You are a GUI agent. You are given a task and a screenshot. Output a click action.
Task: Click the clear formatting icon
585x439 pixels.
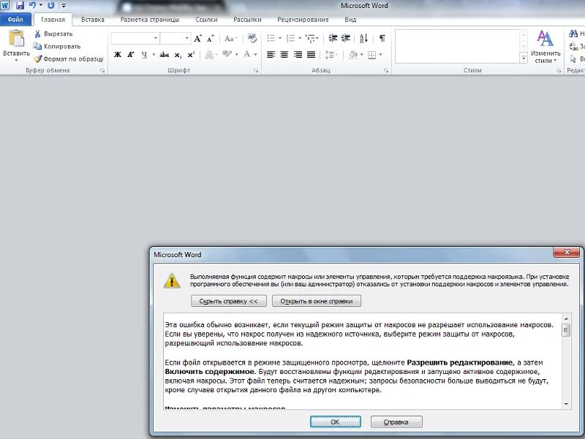tap(252, 39)
